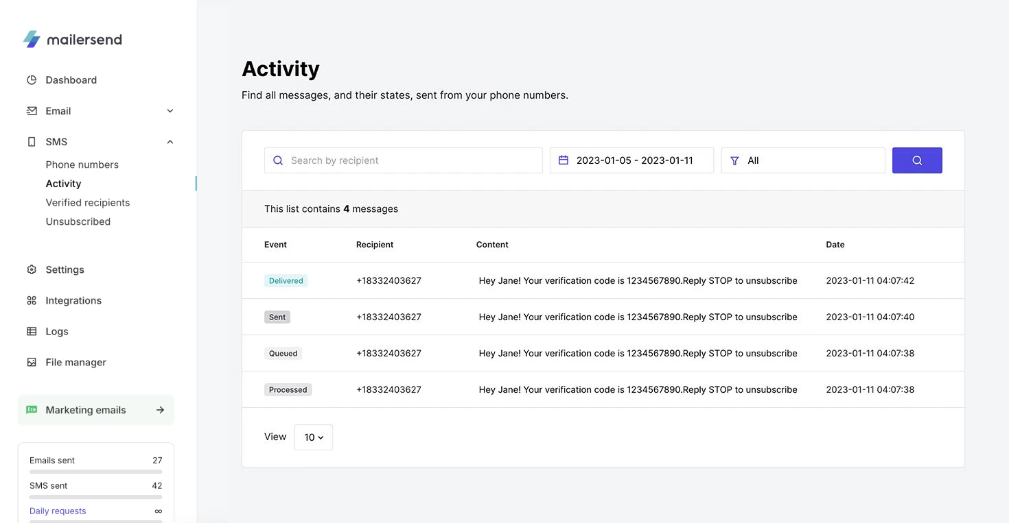Open the Email envelope icon

tap(32, 110)
